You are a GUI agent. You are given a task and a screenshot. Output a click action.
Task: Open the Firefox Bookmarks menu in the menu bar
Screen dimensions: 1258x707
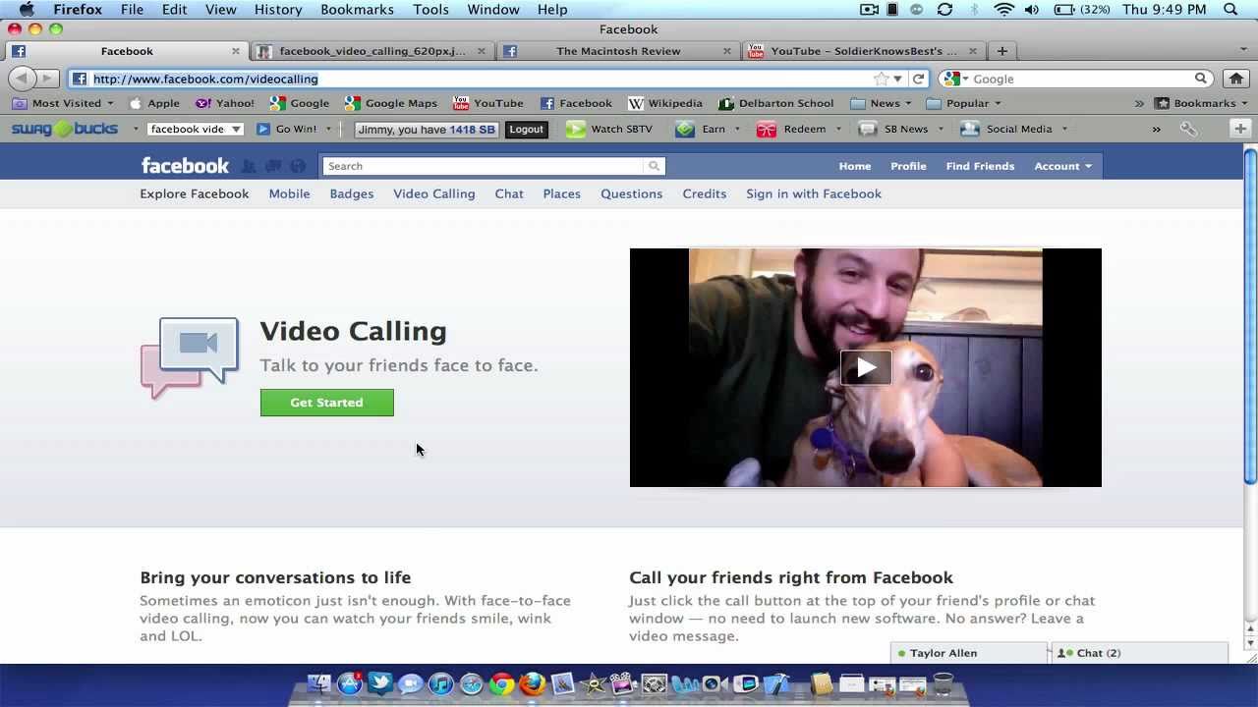coord(356,9)
